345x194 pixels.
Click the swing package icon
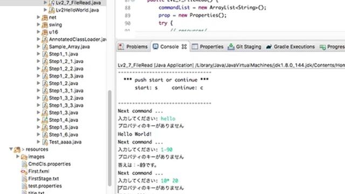(x=45, y=25)
